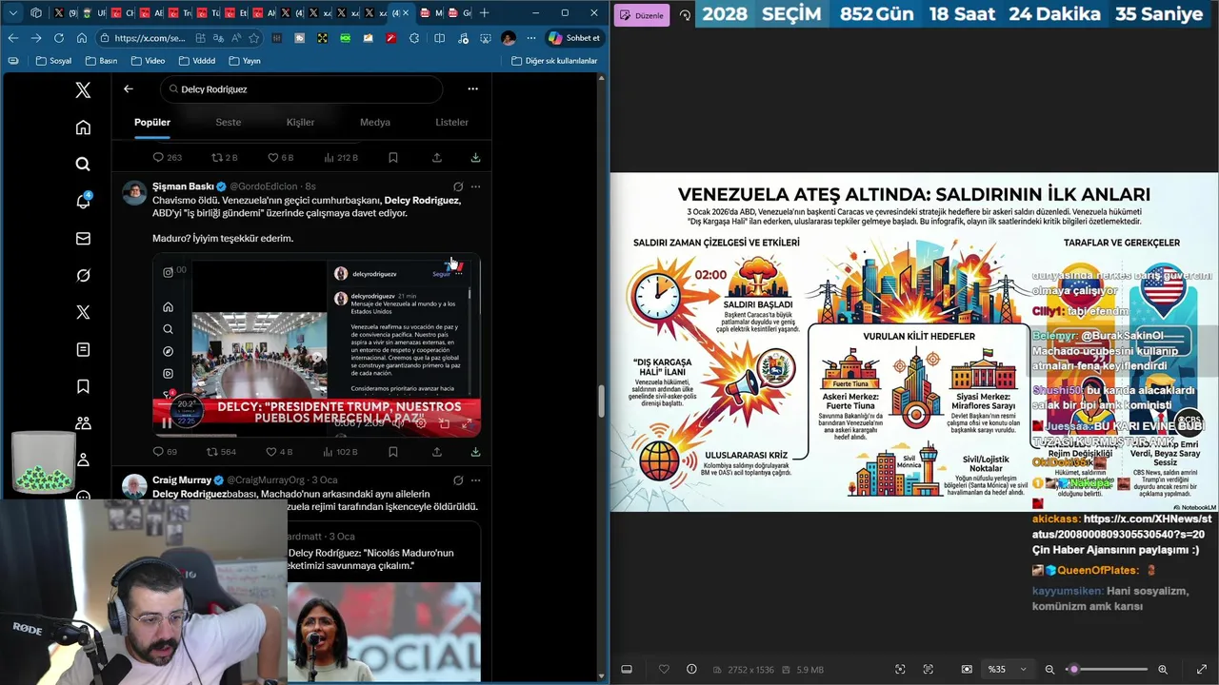Viewport: 1219px width, 685px height.
Task: Switch to the Popüler tab
Action: 152,122
